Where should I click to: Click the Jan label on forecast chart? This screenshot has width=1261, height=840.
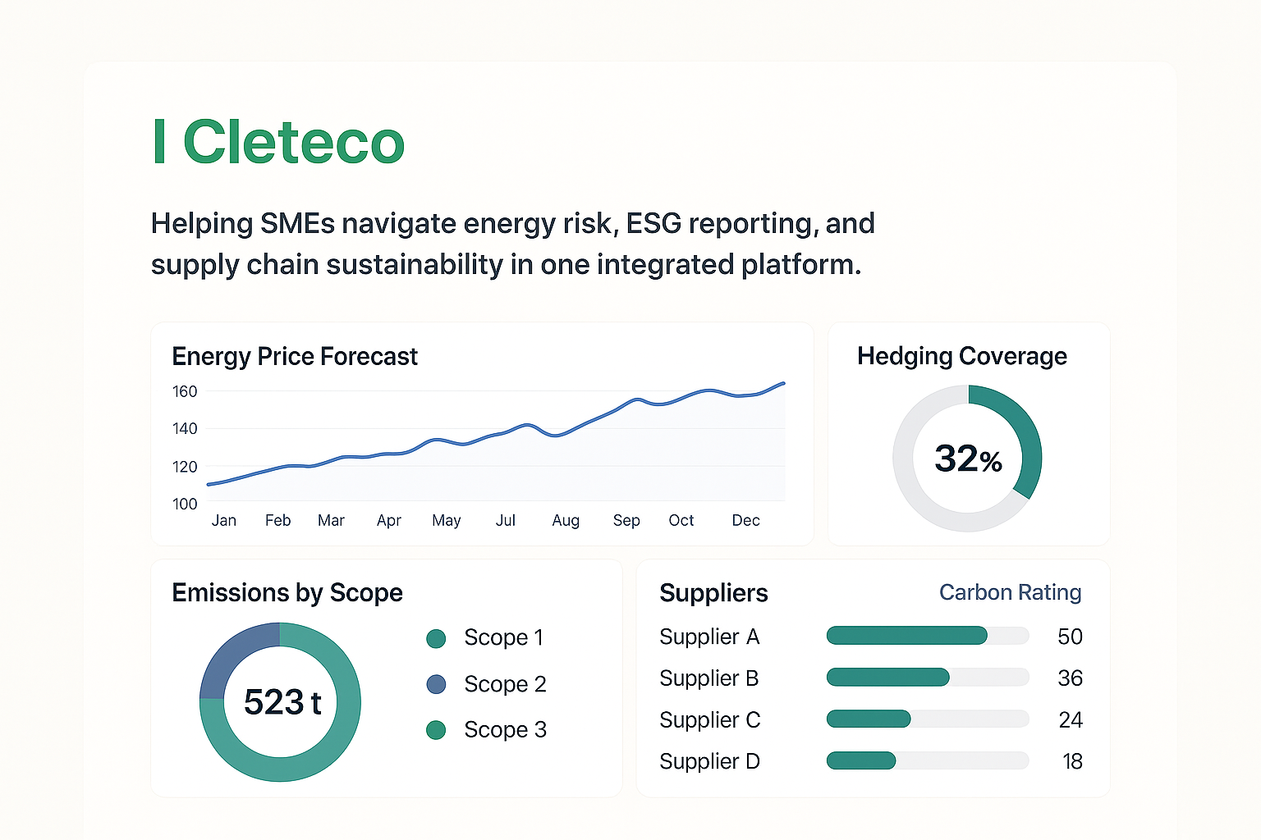(223, 520)
